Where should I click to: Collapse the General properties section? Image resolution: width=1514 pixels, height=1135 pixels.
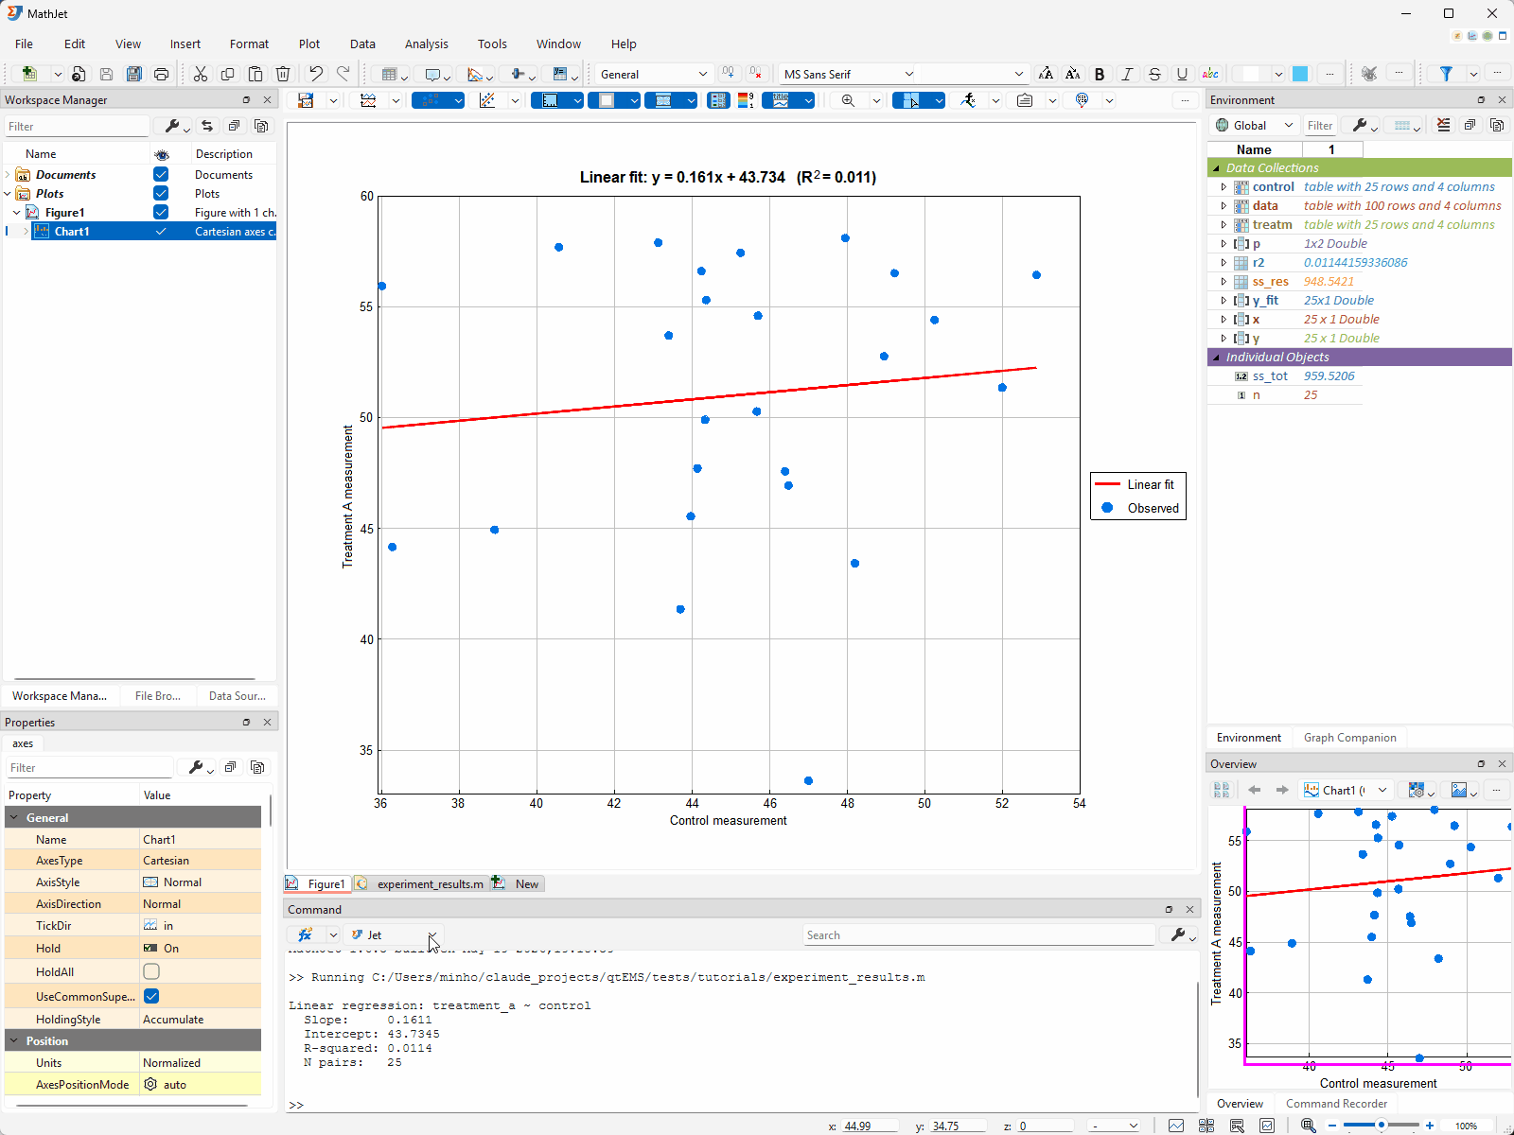click(x=14, y=817)
